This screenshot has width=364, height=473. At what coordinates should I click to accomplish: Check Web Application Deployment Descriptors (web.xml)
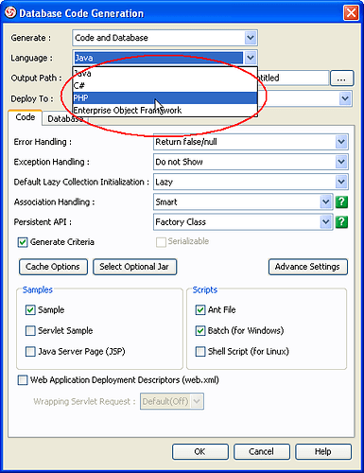coord(23,380)
